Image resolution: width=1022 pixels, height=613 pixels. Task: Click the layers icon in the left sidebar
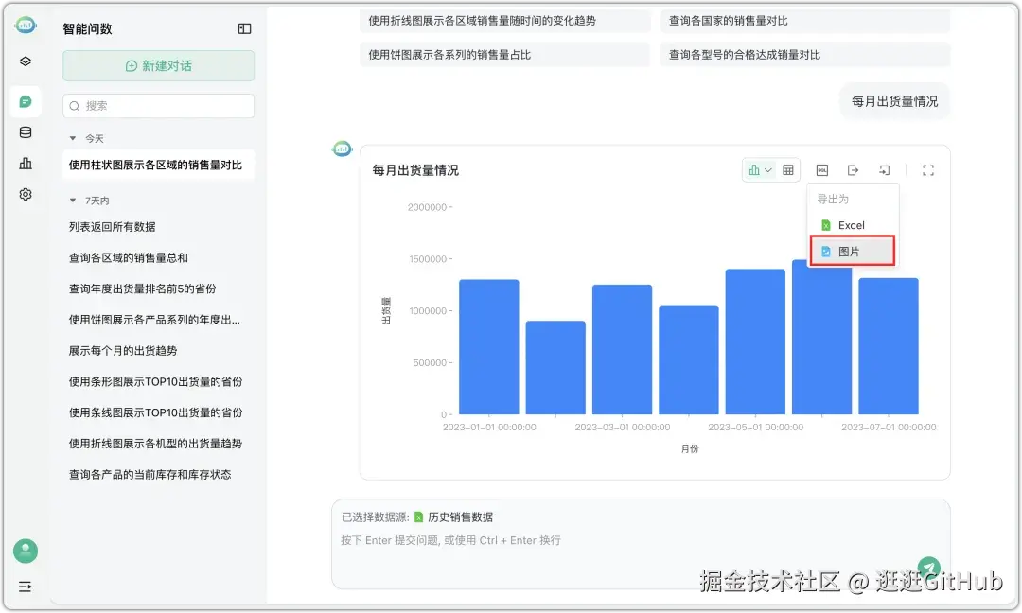point(25,61)
